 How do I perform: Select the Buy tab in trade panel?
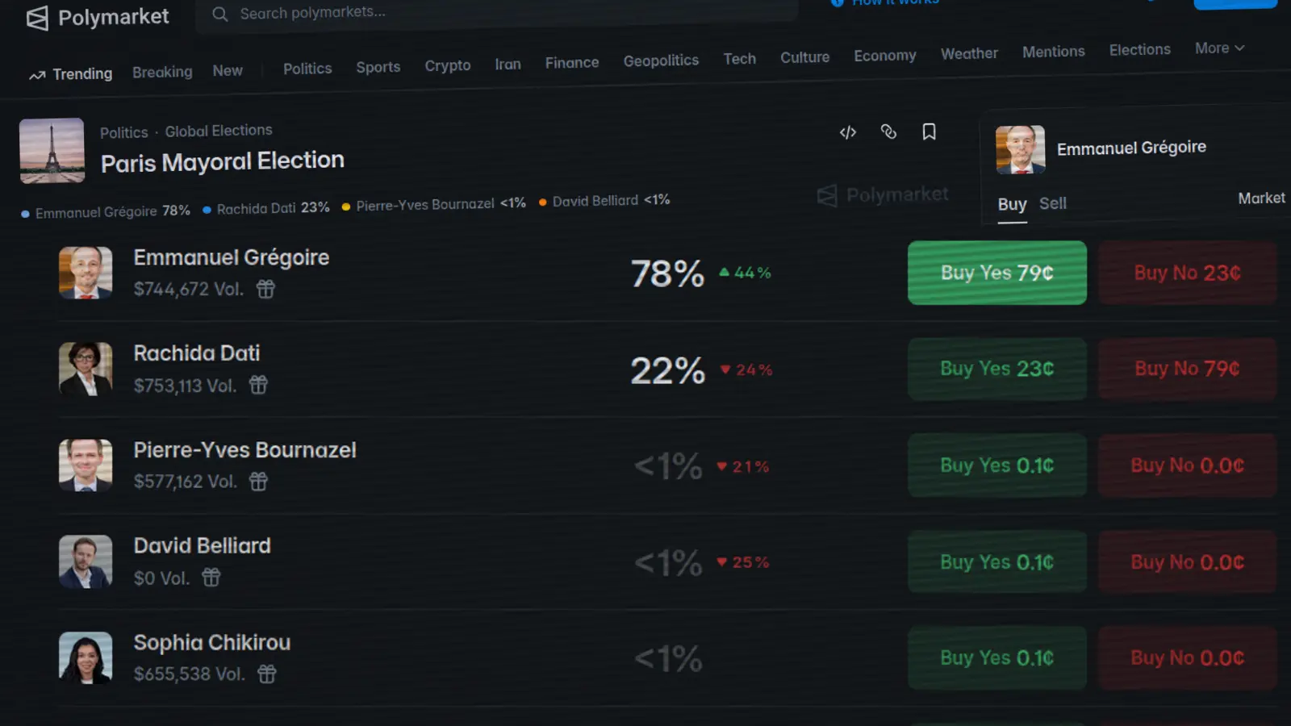point(1012,204)
